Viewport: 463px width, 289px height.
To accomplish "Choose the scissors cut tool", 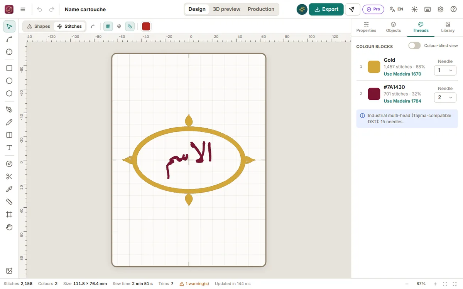I will click(x=9, y=176).
